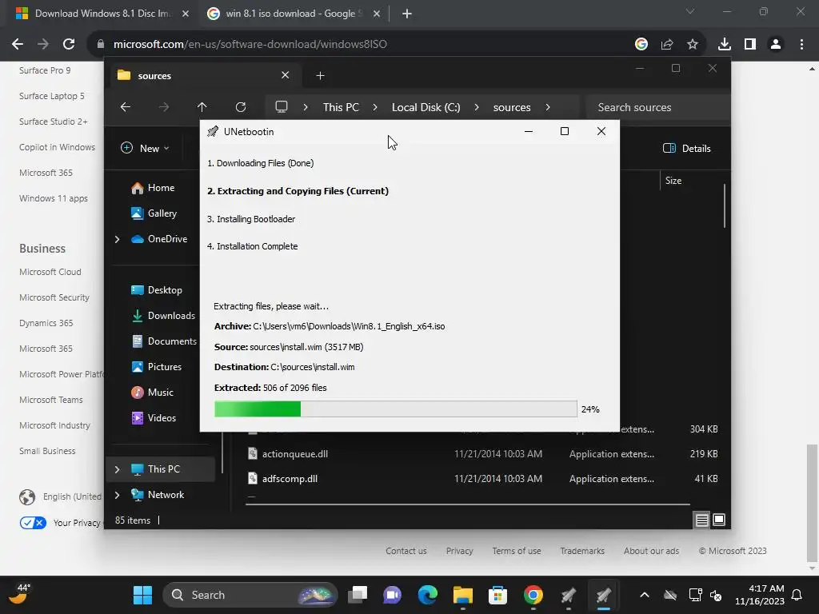Toggle Your Privacy Choices switch icon
Screen dimensions: 819x614
coord(33,522)
